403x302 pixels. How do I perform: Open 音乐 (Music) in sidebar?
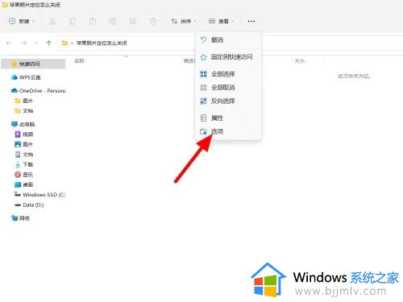[23, 175]
